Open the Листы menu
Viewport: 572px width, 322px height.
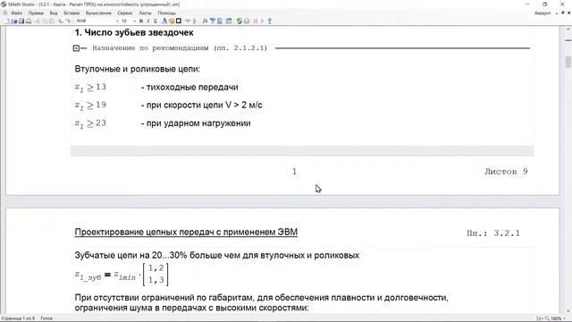pos(145,13)
